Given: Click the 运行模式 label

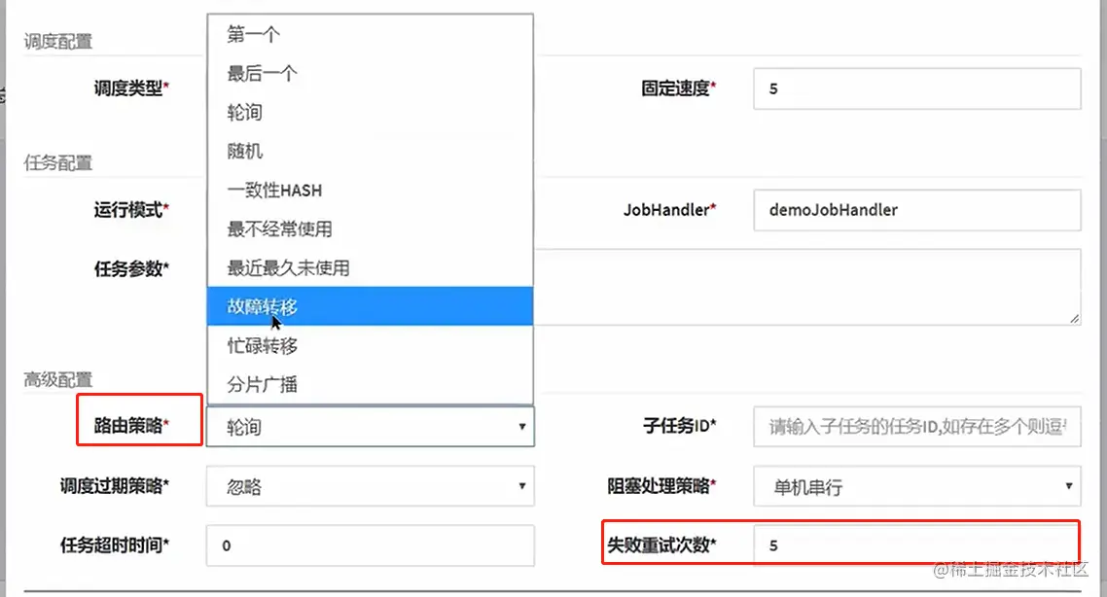Looking at the screenshot, I should (x=131, y=210).
